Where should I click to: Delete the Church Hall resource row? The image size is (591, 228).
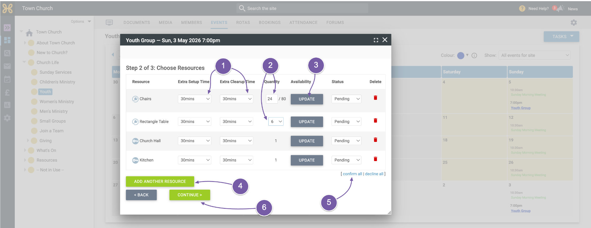pos(375,140)
